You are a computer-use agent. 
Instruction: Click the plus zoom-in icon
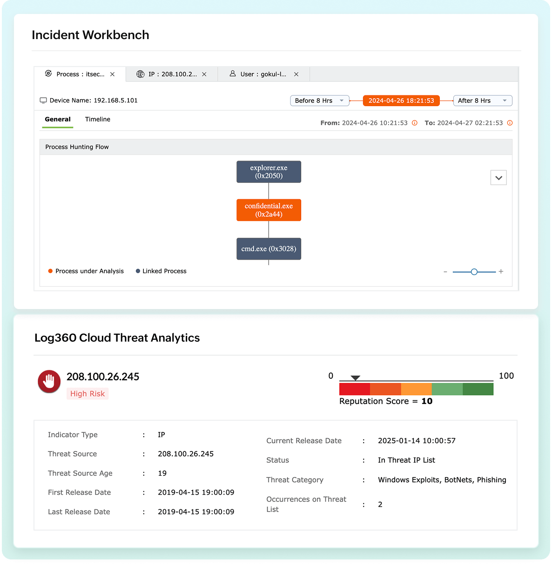pos(501,271)
